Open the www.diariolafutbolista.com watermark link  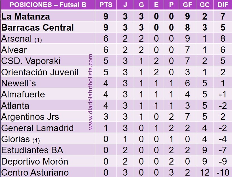91,92
